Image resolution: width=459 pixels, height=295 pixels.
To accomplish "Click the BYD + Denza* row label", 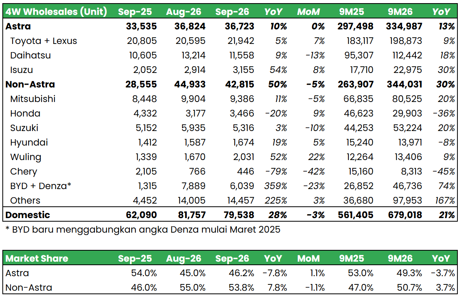I will [41, 186].
